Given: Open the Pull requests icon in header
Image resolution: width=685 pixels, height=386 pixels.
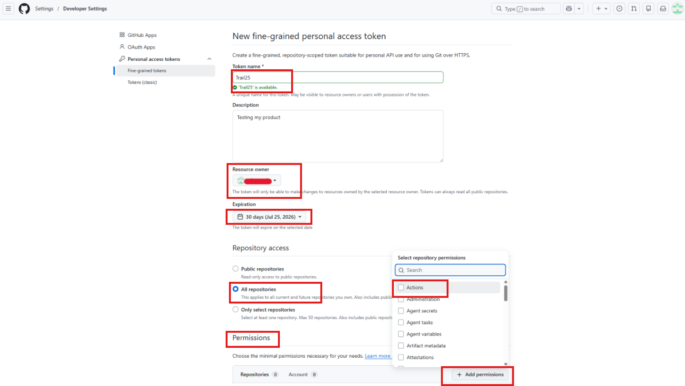Looking at the screenshot, I should [634, 8].
